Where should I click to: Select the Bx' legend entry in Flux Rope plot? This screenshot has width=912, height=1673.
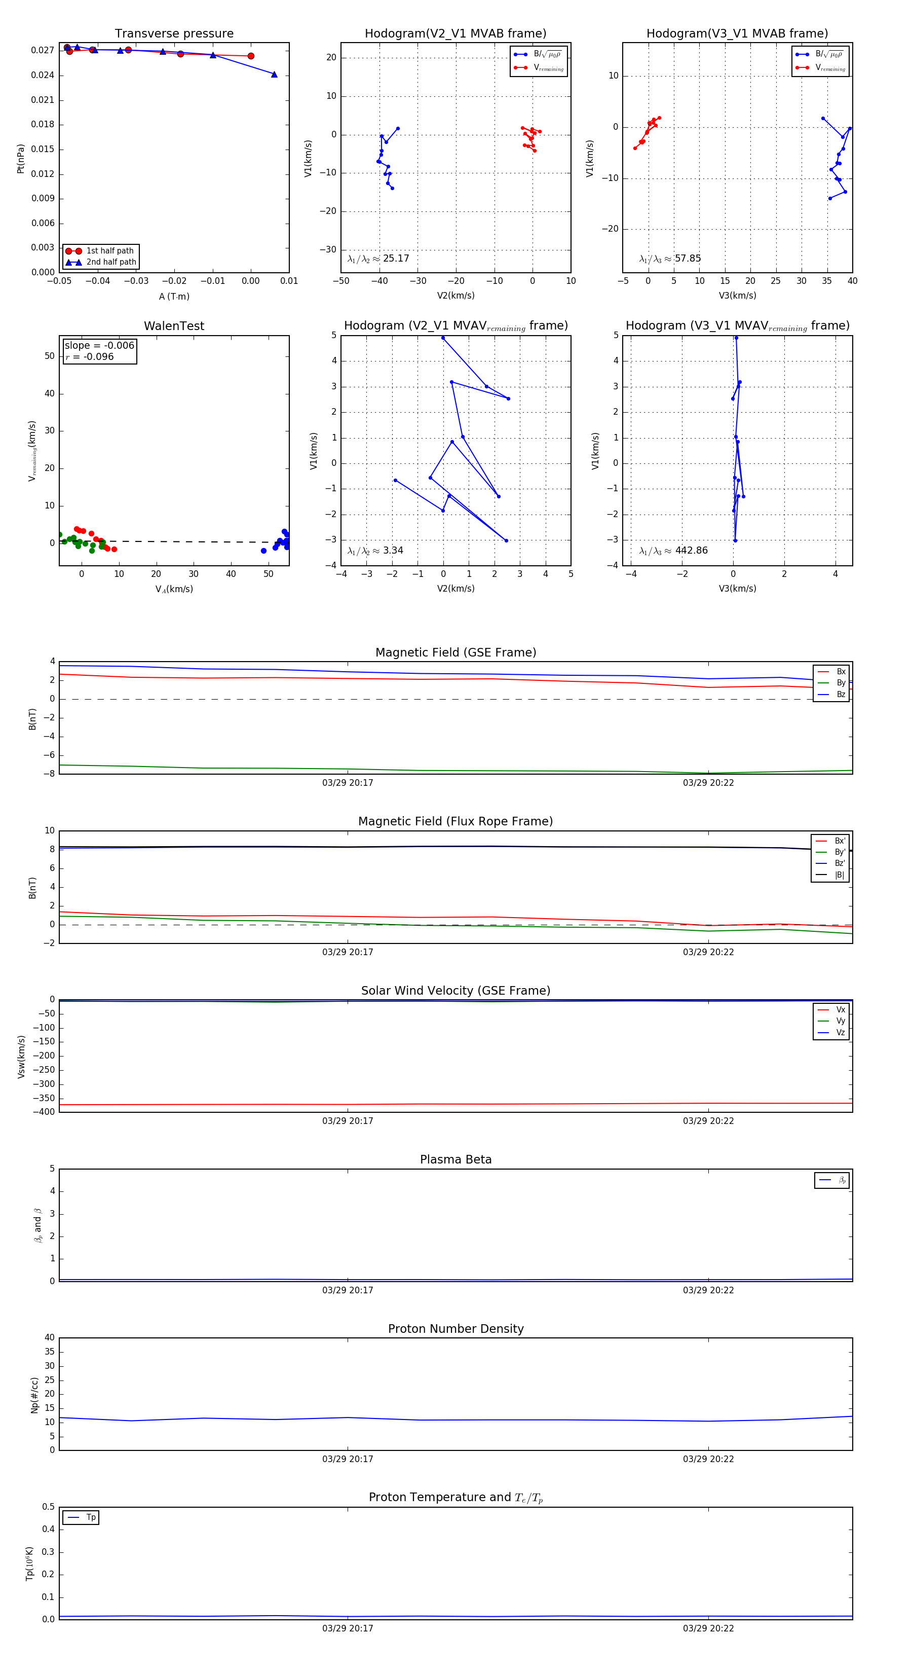pyautogui.click(x=831, y=841)
